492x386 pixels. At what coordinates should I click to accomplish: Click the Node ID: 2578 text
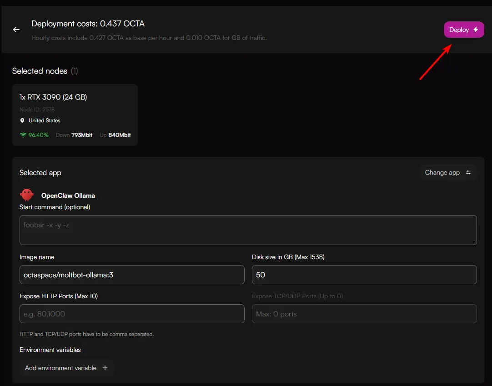(37, 110)
